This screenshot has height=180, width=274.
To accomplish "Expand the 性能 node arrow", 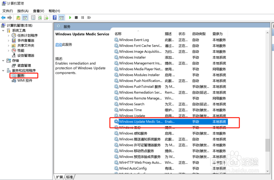I will tap(8, 51).
